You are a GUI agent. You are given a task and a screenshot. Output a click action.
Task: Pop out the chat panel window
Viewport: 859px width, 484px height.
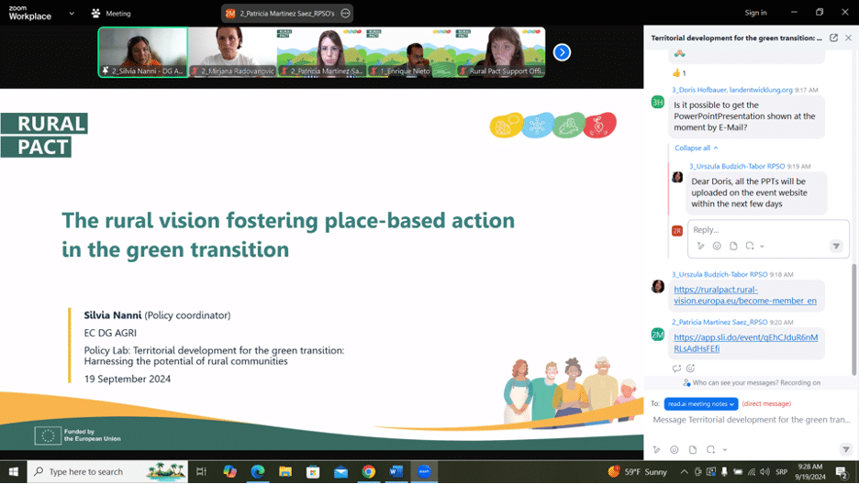coord(833,38)
